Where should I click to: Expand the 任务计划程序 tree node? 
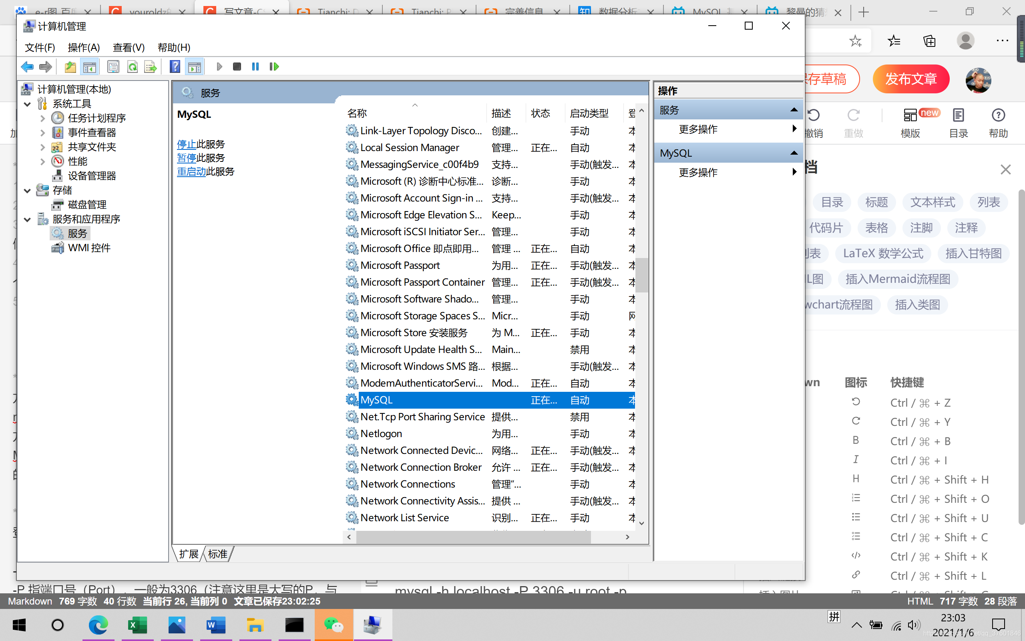[x=42, y=118]
